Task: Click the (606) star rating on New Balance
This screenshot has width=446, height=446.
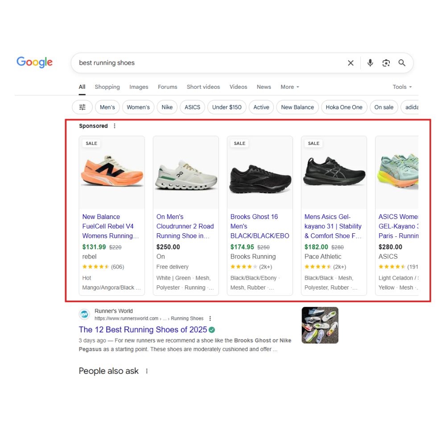Action: [103, 267]
